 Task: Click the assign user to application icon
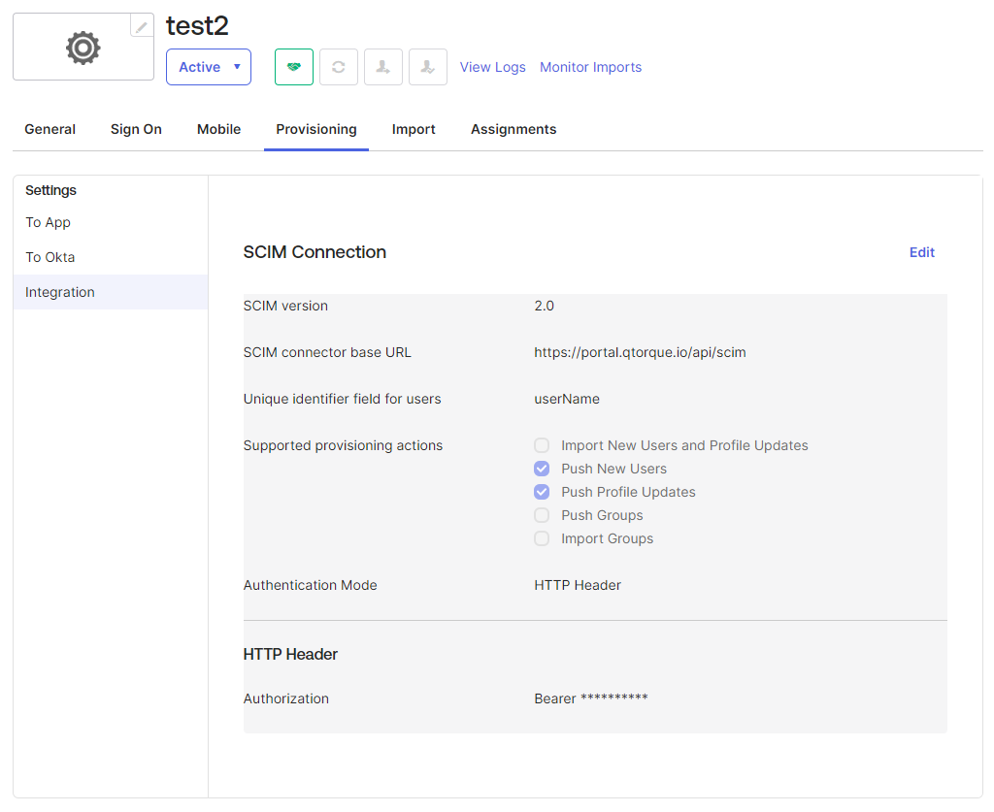pyautogui.click(x=382, y=66)
